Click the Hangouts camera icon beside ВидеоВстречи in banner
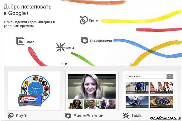The width and height of the screenshot is (182, 121). (x=85, y=41)
